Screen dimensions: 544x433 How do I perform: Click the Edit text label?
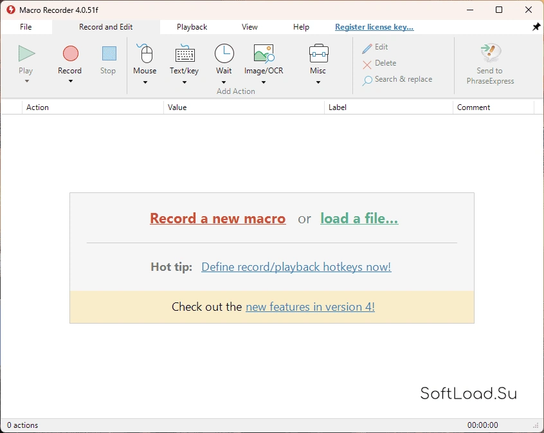tap(381, 47)
